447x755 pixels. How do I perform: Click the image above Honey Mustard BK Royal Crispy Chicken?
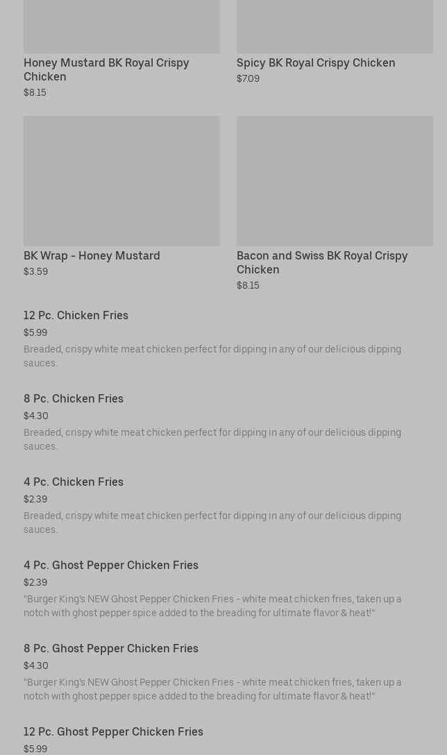(121, 26)
